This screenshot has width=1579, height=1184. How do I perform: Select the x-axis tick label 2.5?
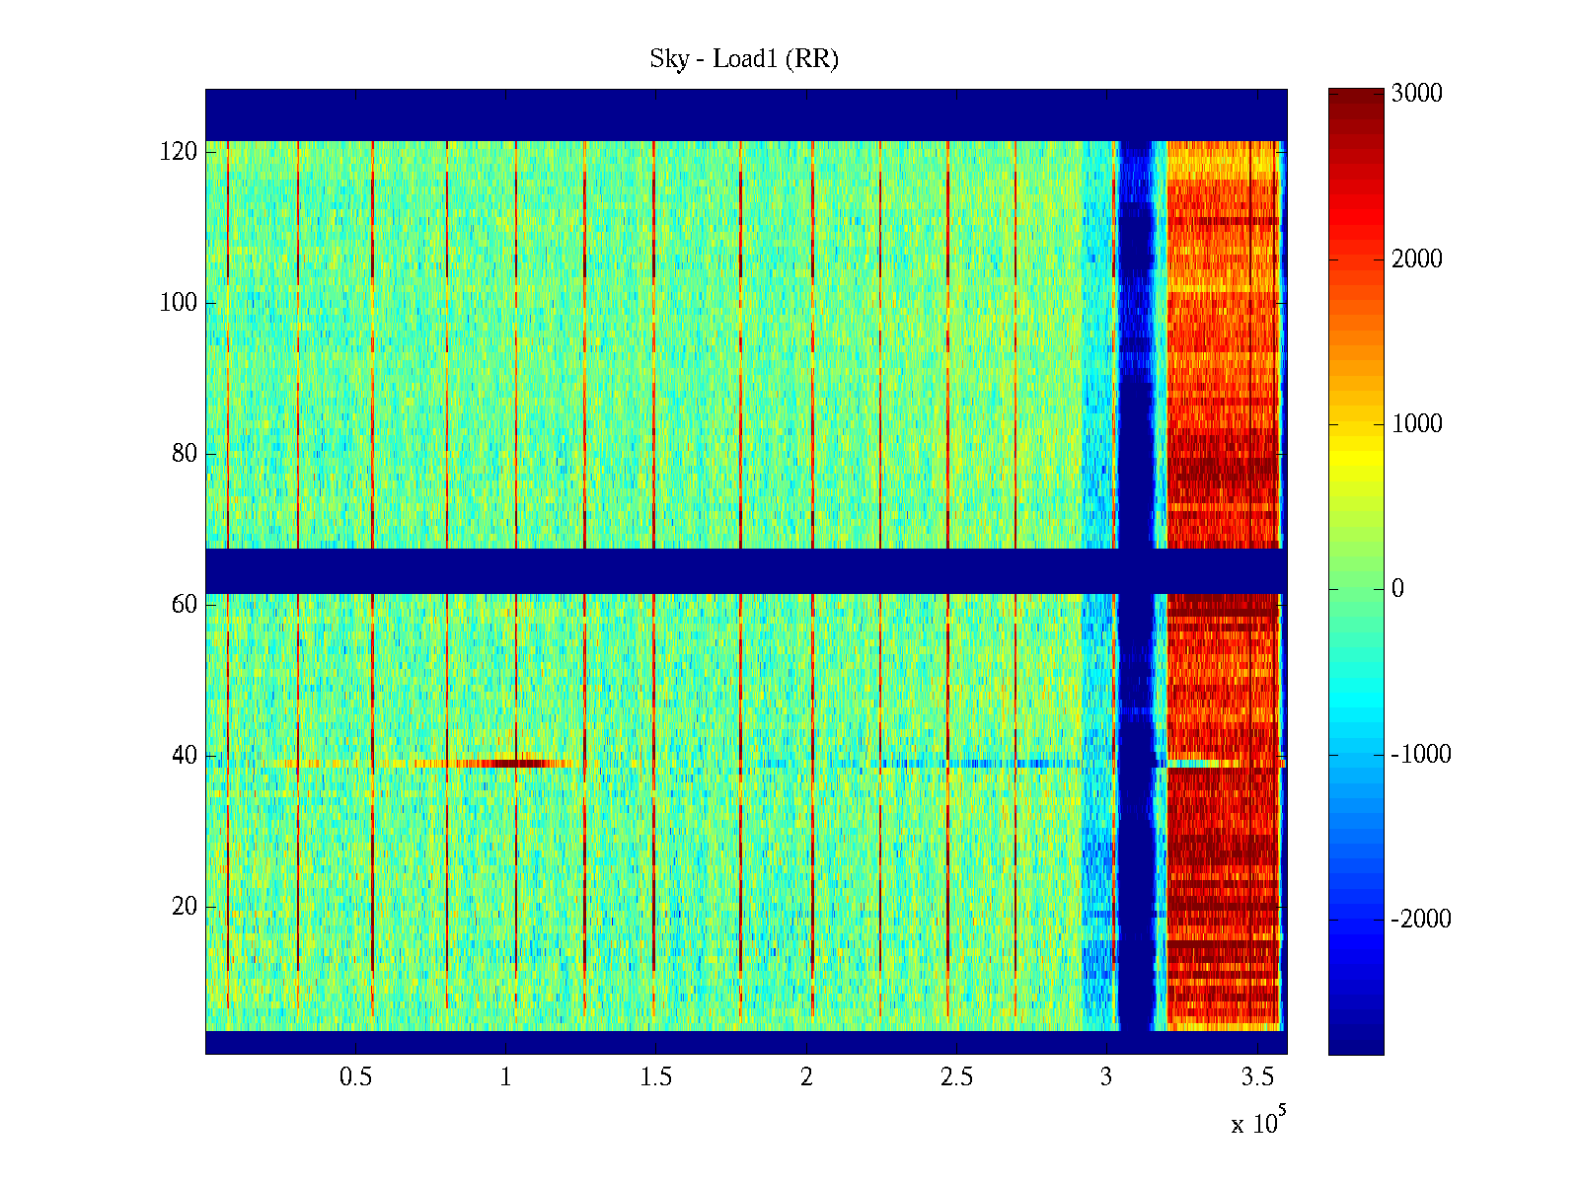pyautogui.click(x=956, y=1077)
